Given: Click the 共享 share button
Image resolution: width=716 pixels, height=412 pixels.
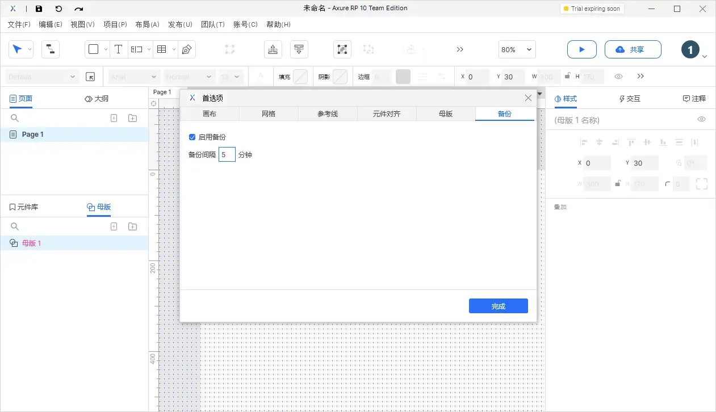Looking at the screenshot, I should coord(633,49).
